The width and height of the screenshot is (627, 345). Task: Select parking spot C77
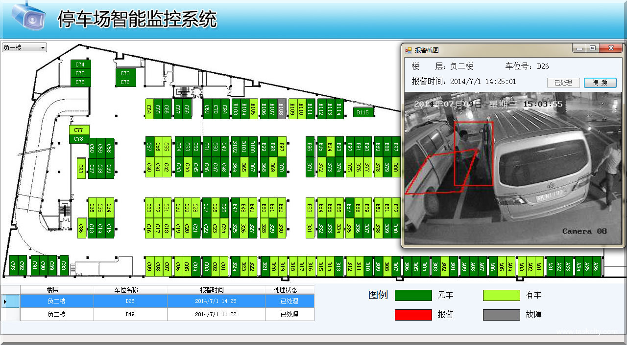(x=78, y=130)
